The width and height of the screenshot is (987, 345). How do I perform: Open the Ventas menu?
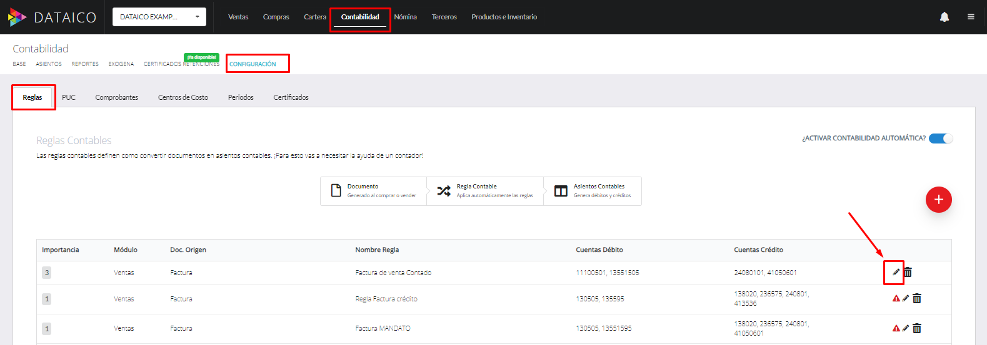click(x=238, y=17)
